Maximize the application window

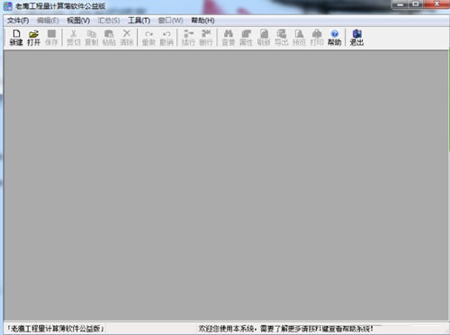pos(416,4)
